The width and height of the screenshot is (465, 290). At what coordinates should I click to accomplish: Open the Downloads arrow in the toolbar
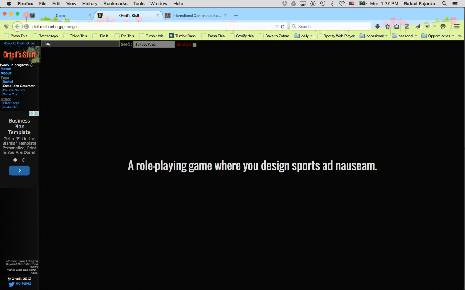377,26
